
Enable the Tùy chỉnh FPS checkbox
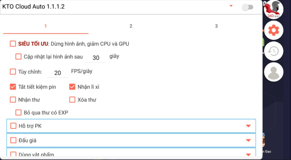point(13,72)
